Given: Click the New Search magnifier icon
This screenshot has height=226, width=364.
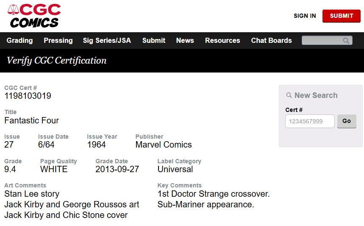Looking at the screenshot, I should click(x=289, y=95).
